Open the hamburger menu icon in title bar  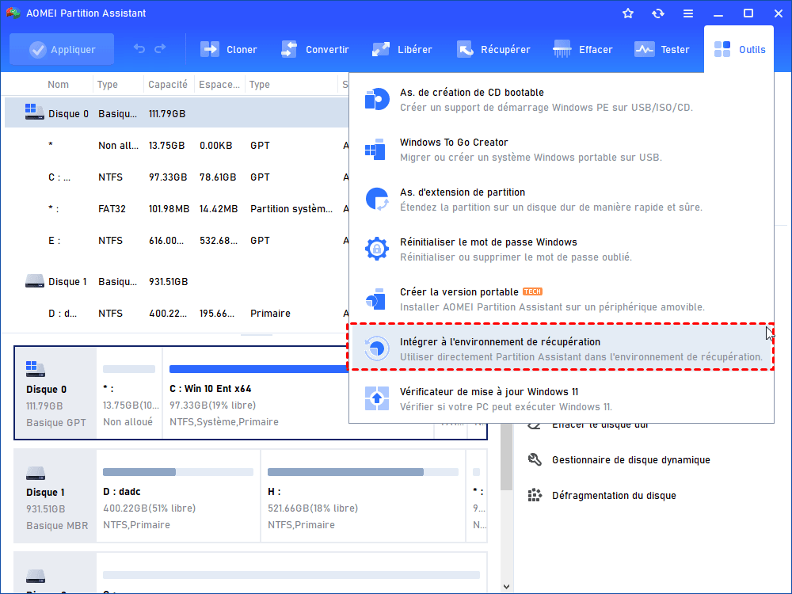coord(688,13)
